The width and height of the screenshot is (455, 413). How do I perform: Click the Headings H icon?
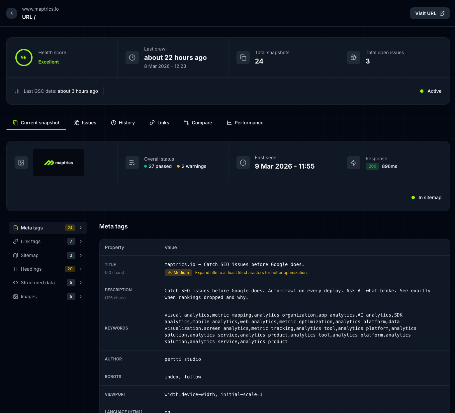[16, 269]
